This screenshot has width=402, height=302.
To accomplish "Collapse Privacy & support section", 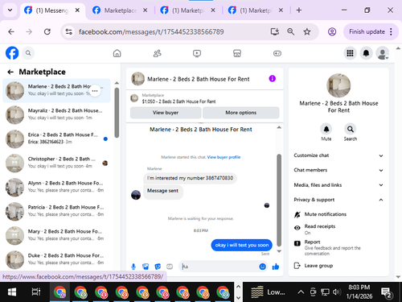I will click(x=338, y=200).
